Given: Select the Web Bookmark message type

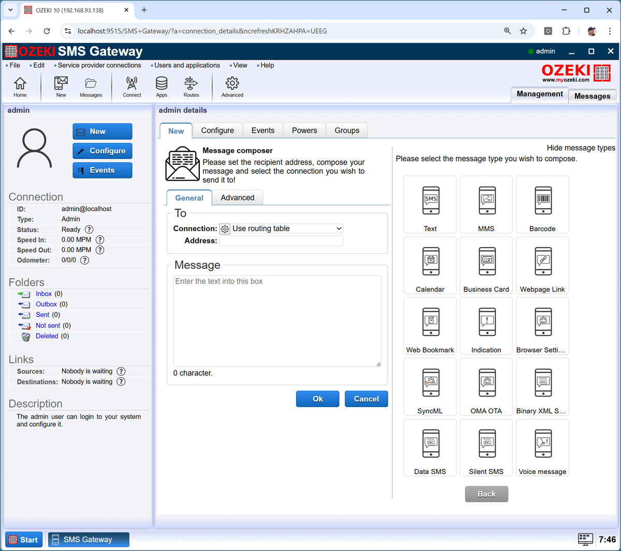Looking at the screenshot, I should tap(430, 326).
